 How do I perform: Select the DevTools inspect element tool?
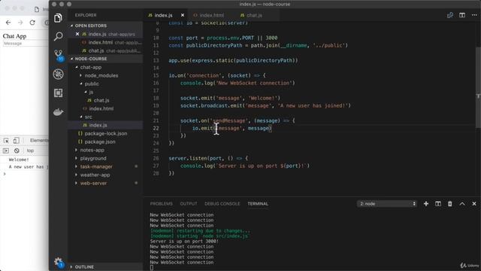6,141
